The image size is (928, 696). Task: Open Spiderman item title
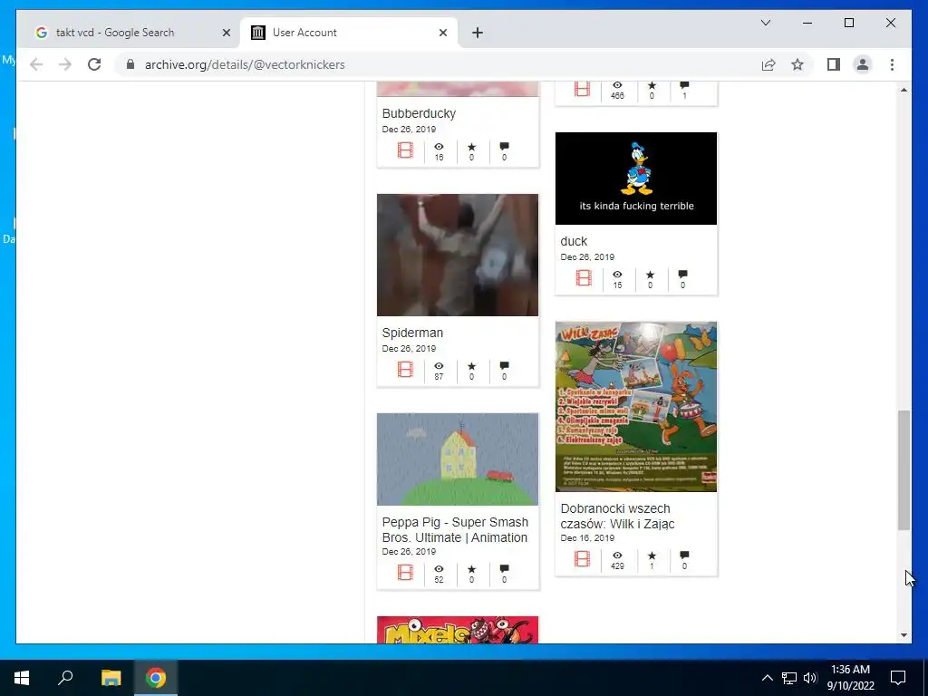[x=412, y=333]
